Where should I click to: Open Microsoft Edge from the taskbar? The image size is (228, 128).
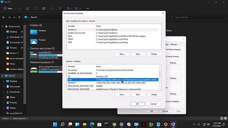click(92, 124)
